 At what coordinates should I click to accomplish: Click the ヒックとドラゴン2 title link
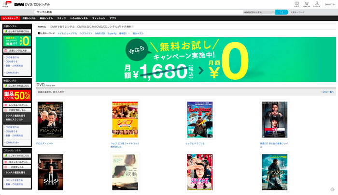[x=195, y=143]
